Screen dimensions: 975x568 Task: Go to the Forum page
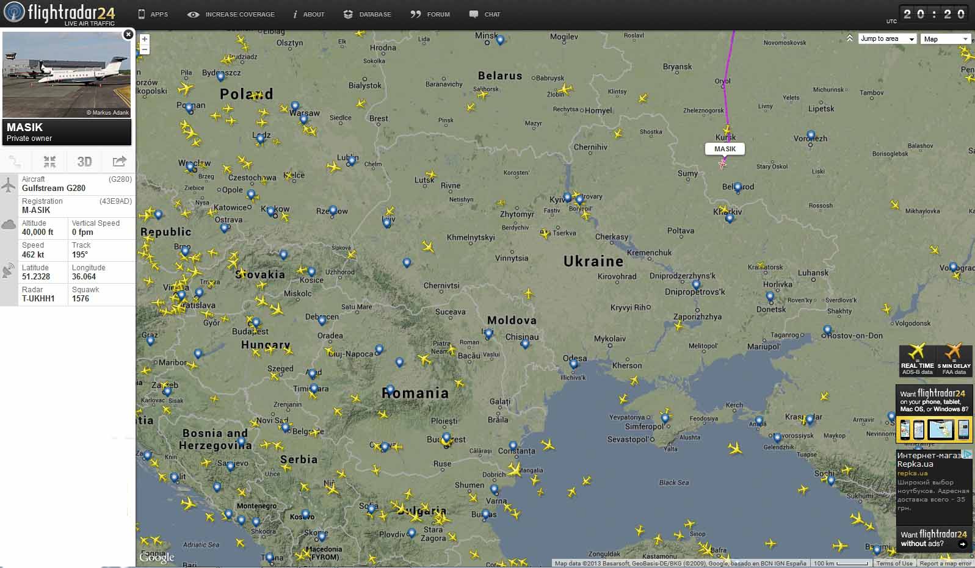(x=430, y=14)
